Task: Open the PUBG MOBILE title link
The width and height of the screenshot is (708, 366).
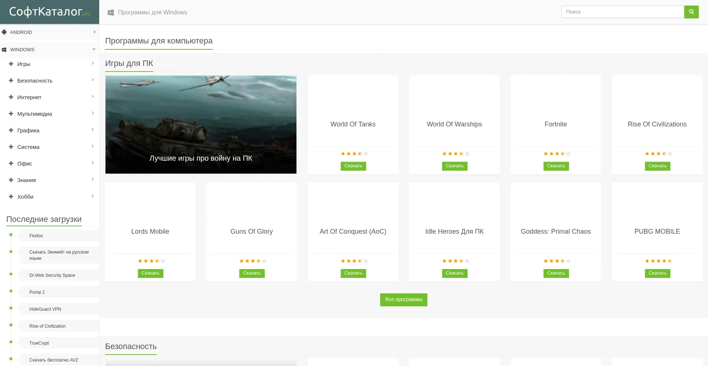Action: [x=657, y=231]
